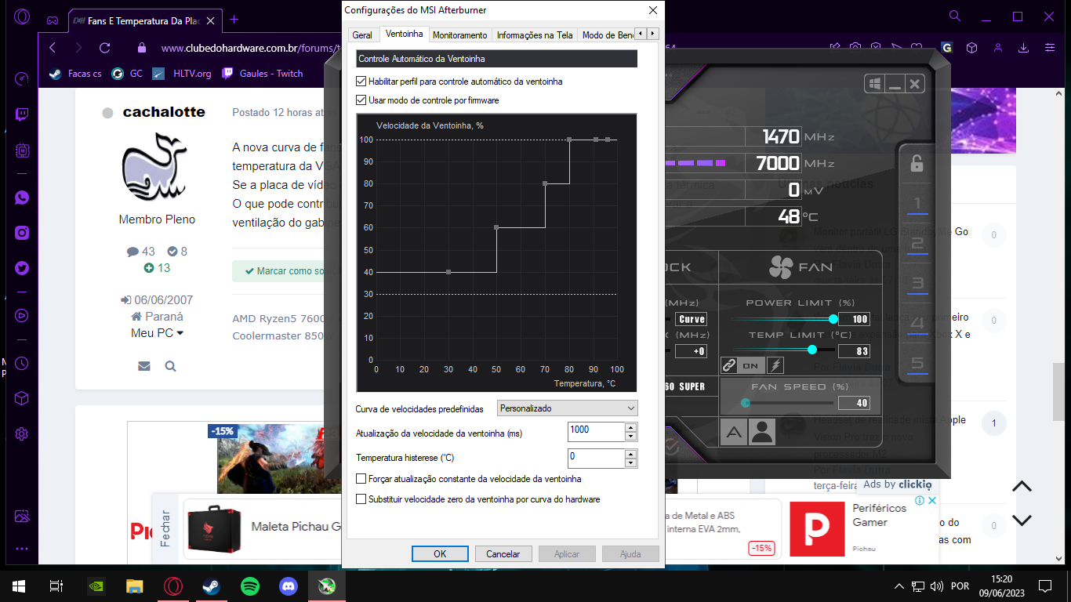
Task: Open the Gaules - Twitch bookmark
Action: coord(262,74)
